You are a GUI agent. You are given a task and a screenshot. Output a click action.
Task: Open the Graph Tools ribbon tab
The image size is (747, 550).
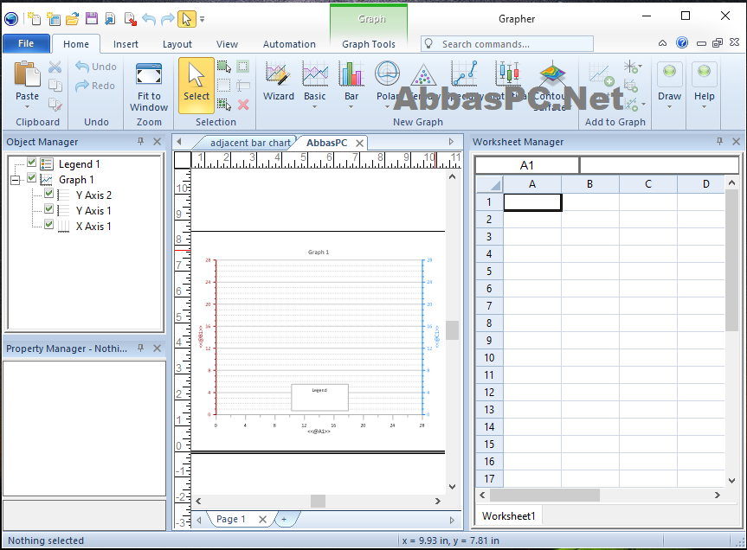point(369,44)
